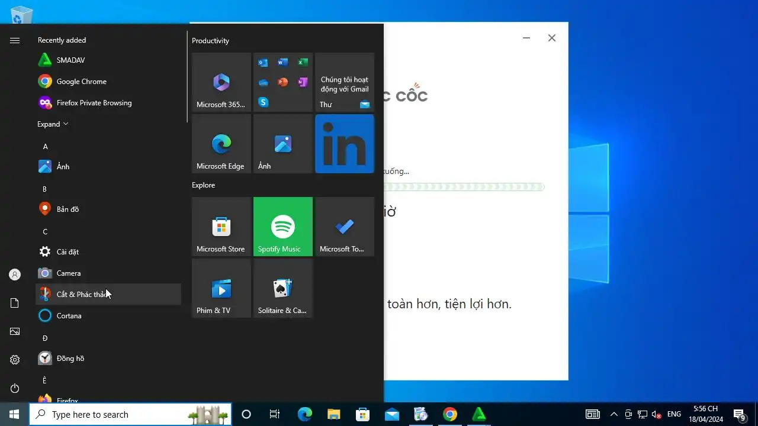
Task: Show hidden system tray icons
Action: (x=614, y=414)
